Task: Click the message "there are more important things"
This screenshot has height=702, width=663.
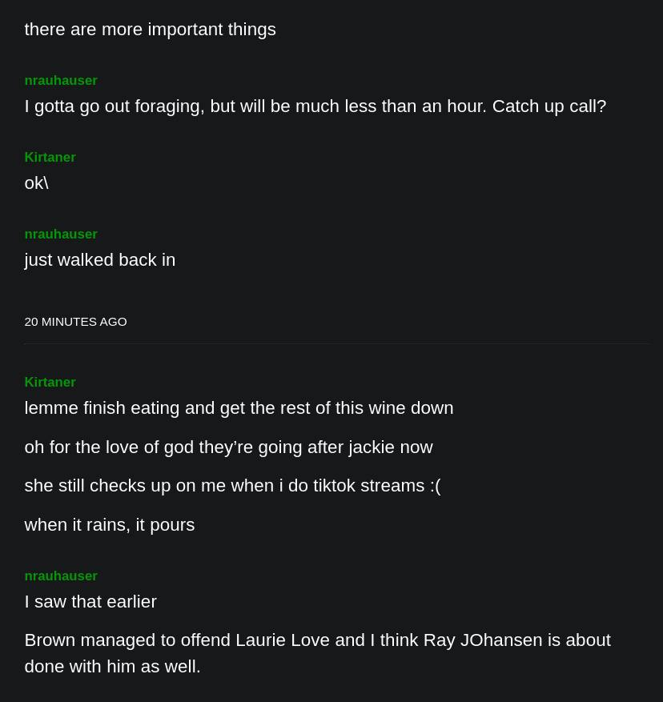Action: [x=150, y=30]
